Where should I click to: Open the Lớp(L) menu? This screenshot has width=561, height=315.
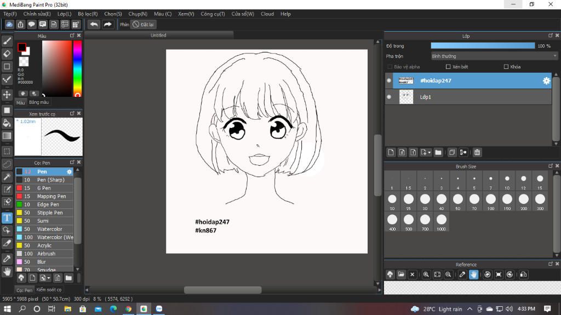tap(65, 14)
